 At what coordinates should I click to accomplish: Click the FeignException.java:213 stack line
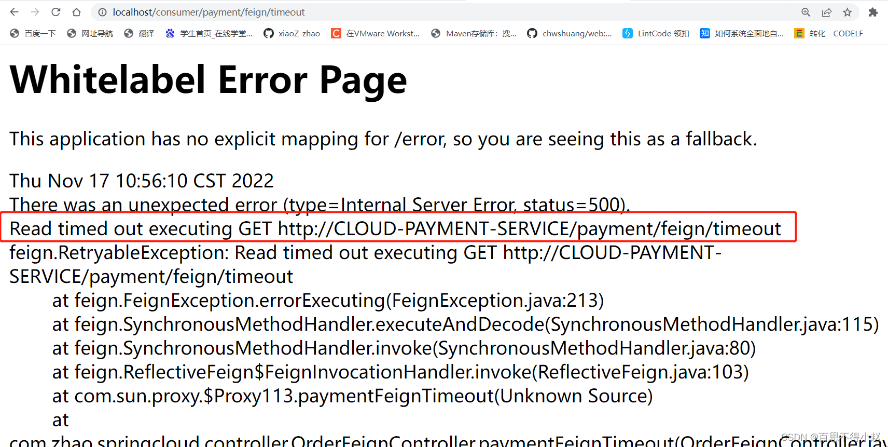(x=328, y=301)
